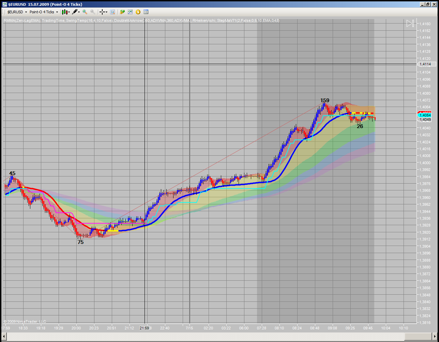Click the 03:22 time axis label
This screenshot has height=342, width=439.
(x=226, y=328)
